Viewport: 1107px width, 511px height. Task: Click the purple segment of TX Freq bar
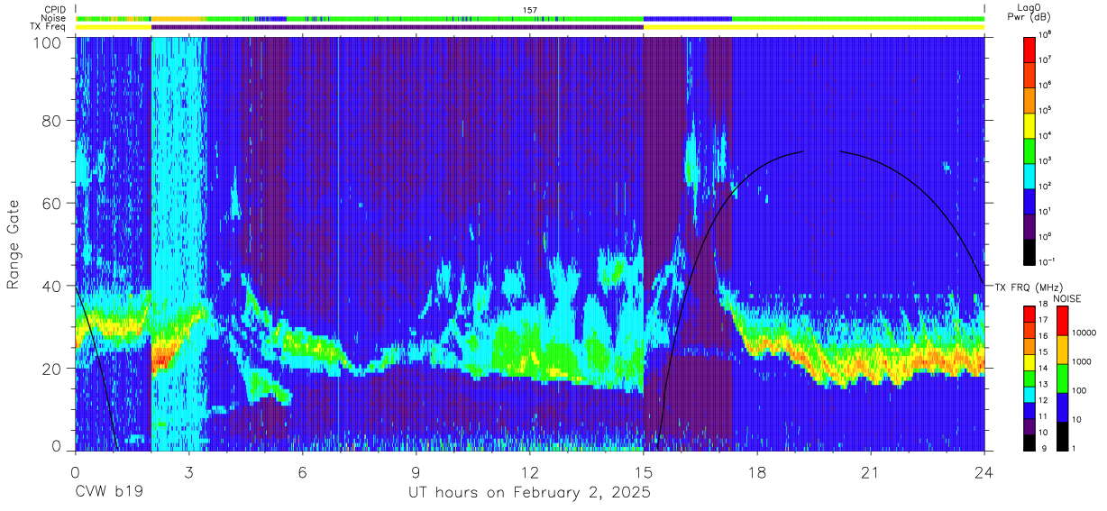coord(398,27)
